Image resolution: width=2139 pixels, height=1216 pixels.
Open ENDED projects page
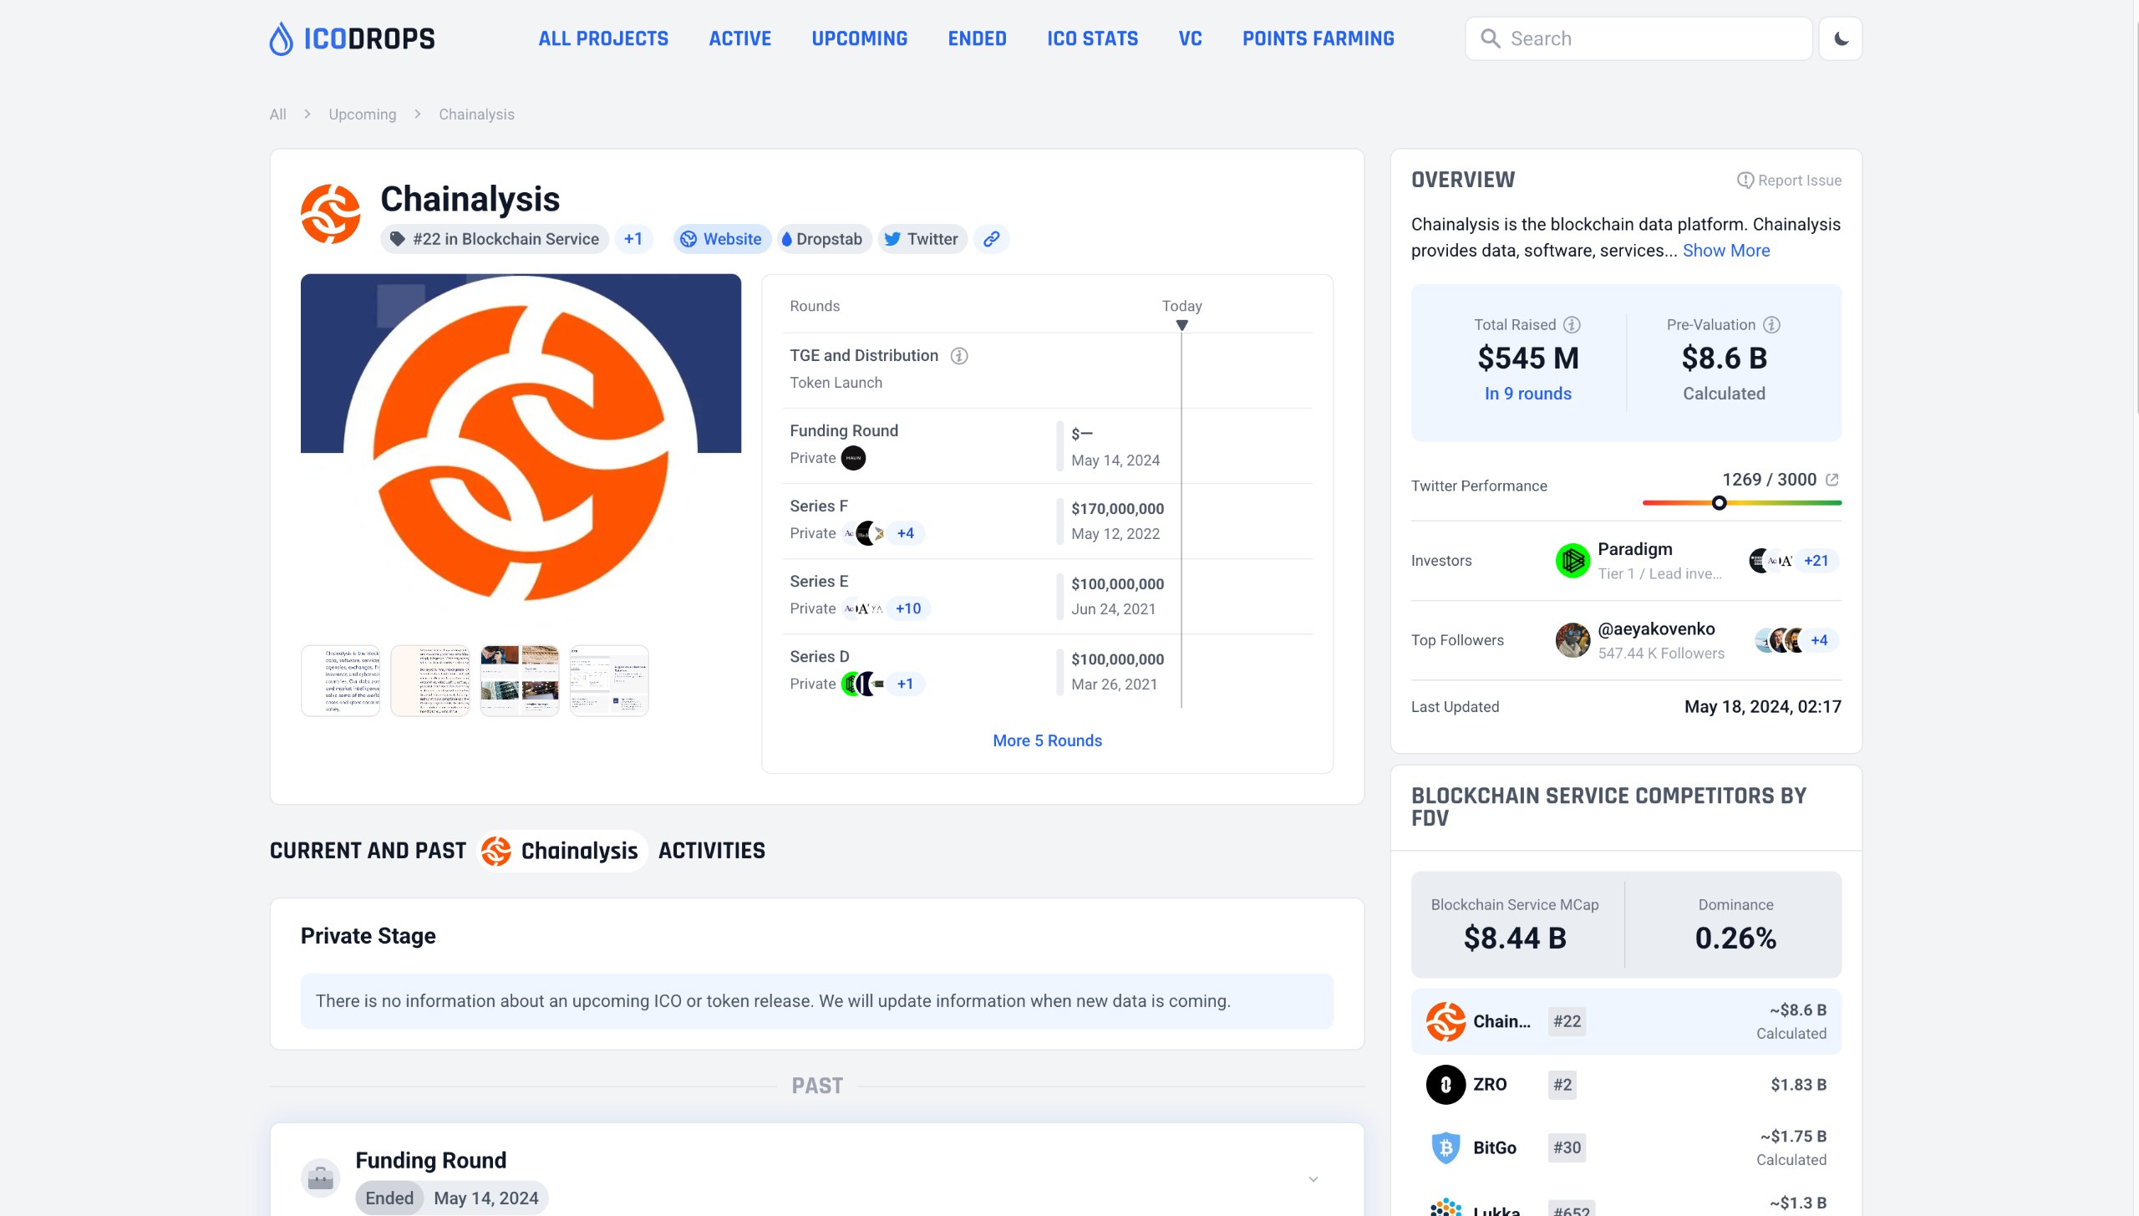click(x=978, y=38)
